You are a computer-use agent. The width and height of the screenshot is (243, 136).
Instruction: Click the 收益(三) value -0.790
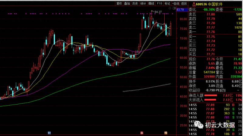210,90
